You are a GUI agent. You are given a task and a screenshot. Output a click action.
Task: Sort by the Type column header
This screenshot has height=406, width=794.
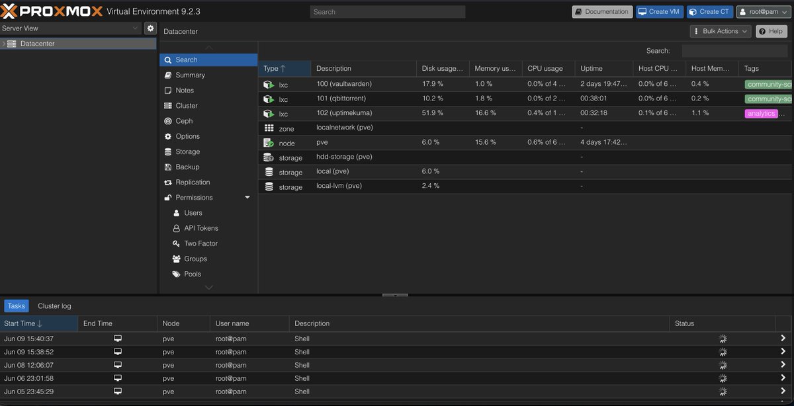(x=285, y=68)
